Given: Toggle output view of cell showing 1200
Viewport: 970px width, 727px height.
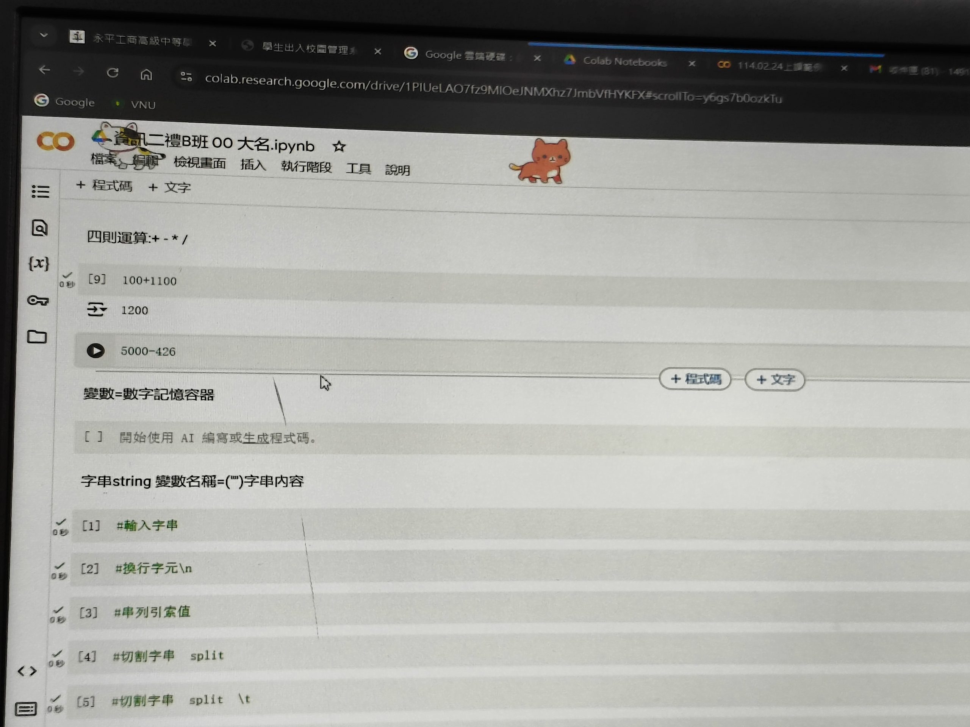Looking at the screenshot, I should (97, 309).
